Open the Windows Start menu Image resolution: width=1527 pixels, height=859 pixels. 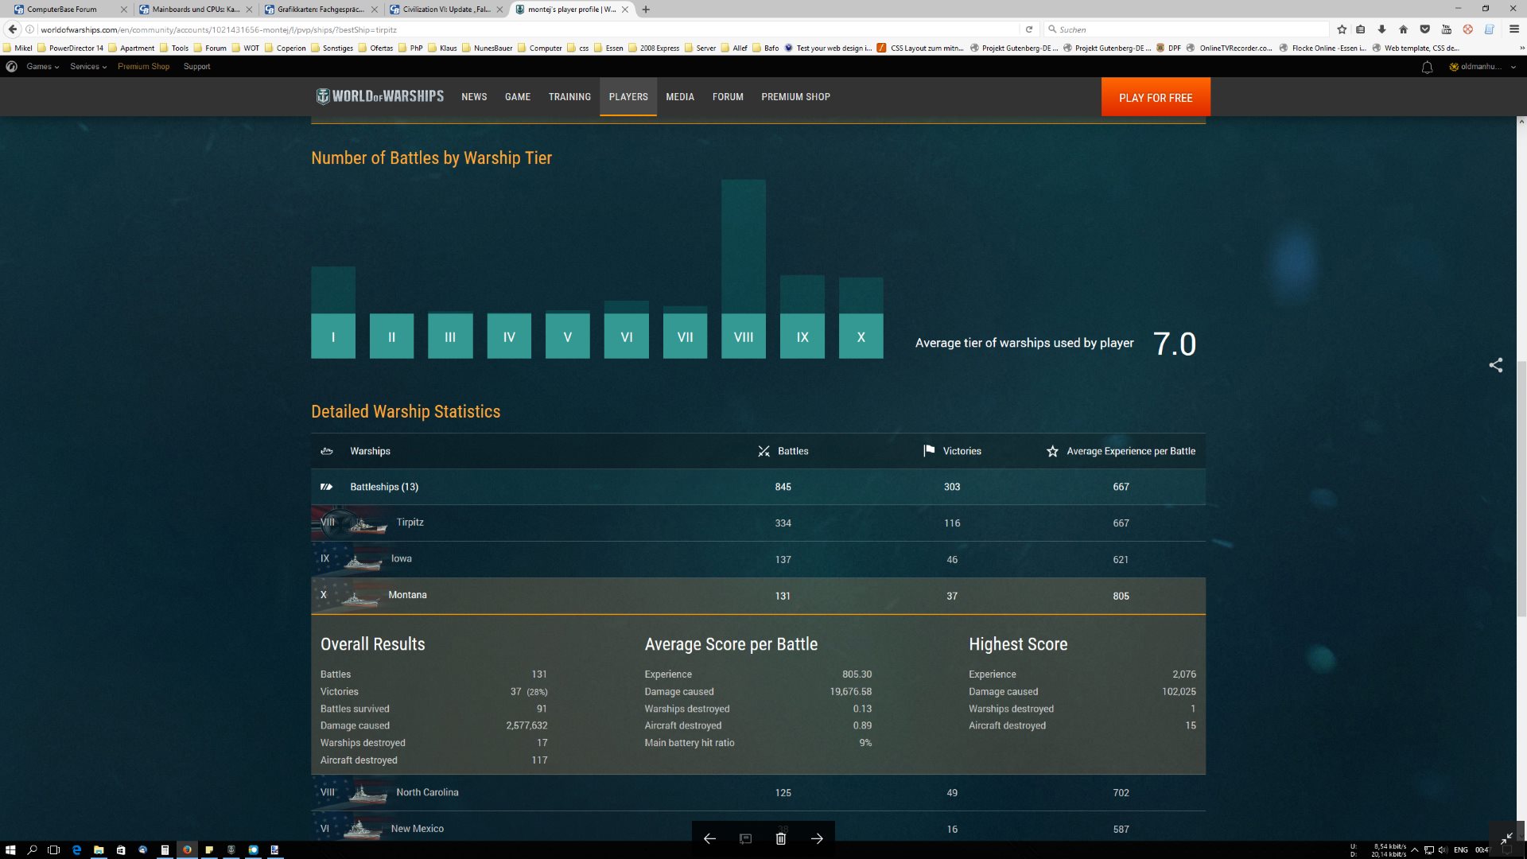point(10,849)
